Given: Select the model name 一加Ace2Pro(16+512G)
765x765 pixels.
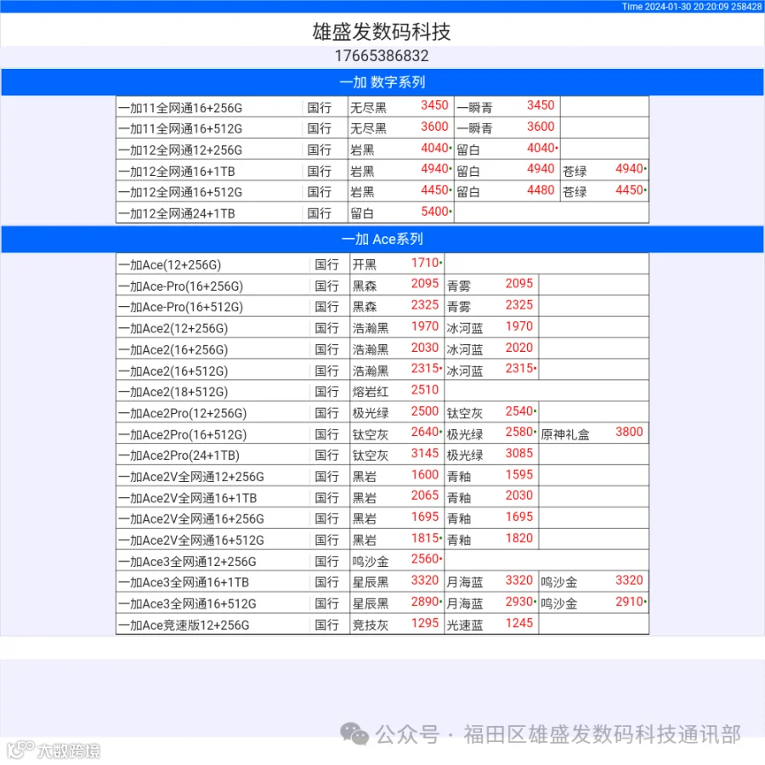Looking at the screenshot, I should pos(183,434).
